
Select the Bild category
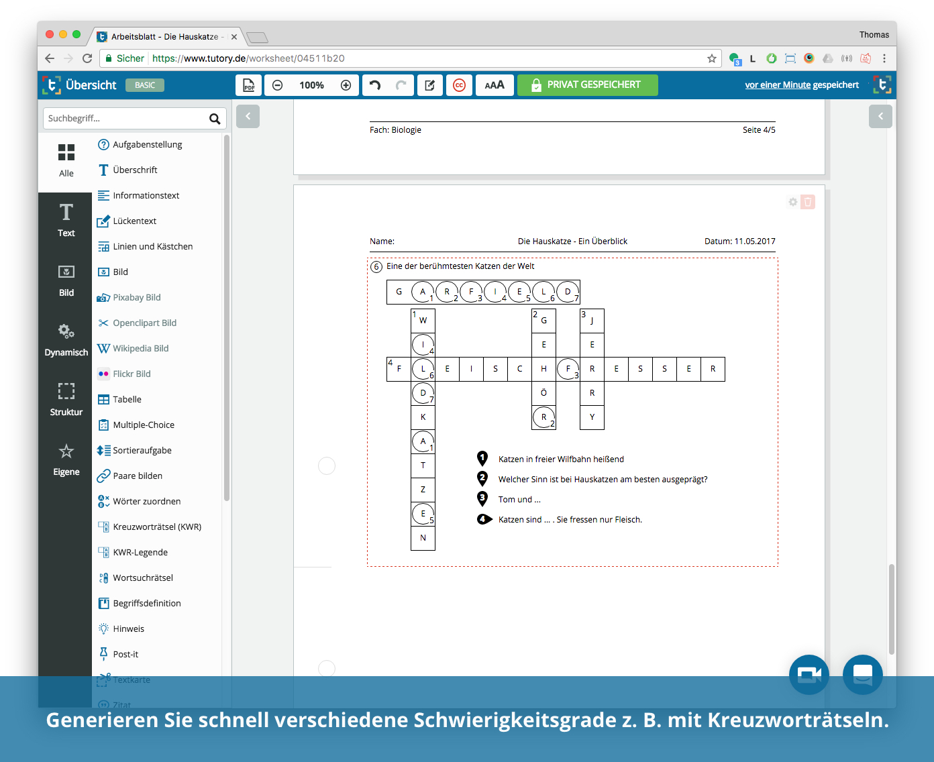click(66, 280)
